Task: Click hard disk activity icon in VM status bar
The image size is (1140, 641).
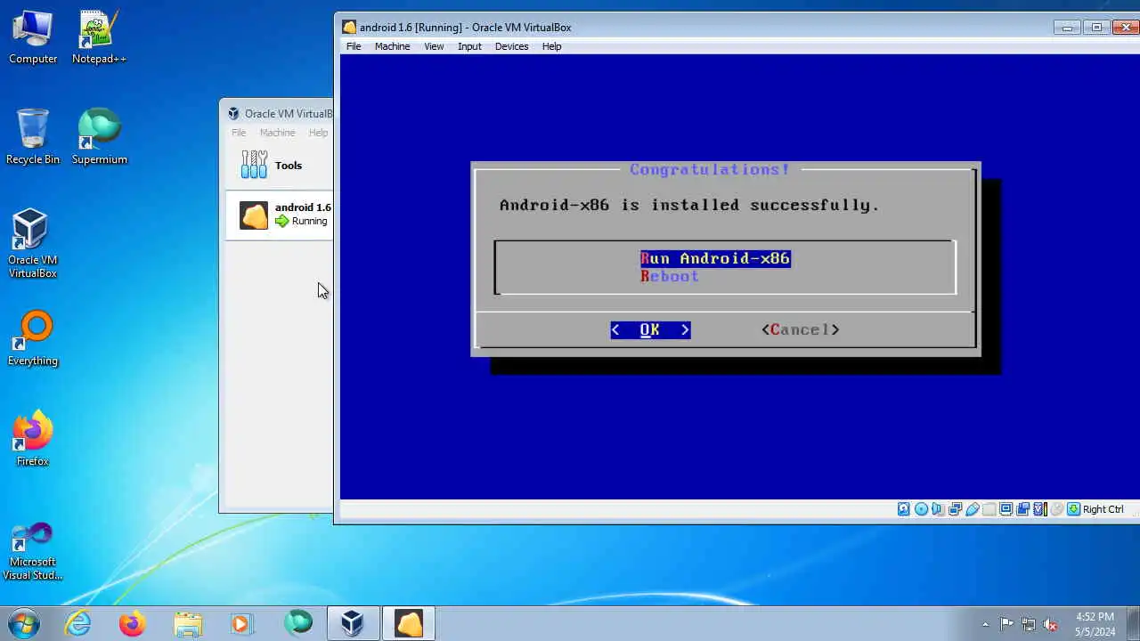Action: click(x=904, y=509)
